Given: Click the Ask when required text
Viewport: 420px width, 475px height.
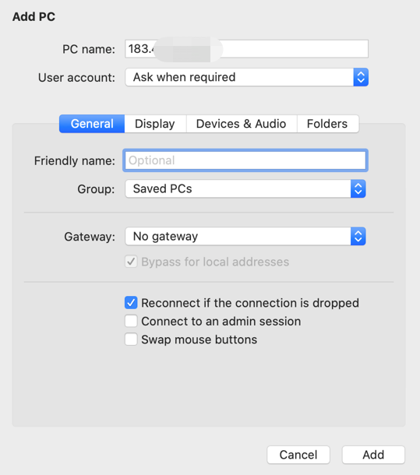Looking at the screenshot, I should pos(184,77).
